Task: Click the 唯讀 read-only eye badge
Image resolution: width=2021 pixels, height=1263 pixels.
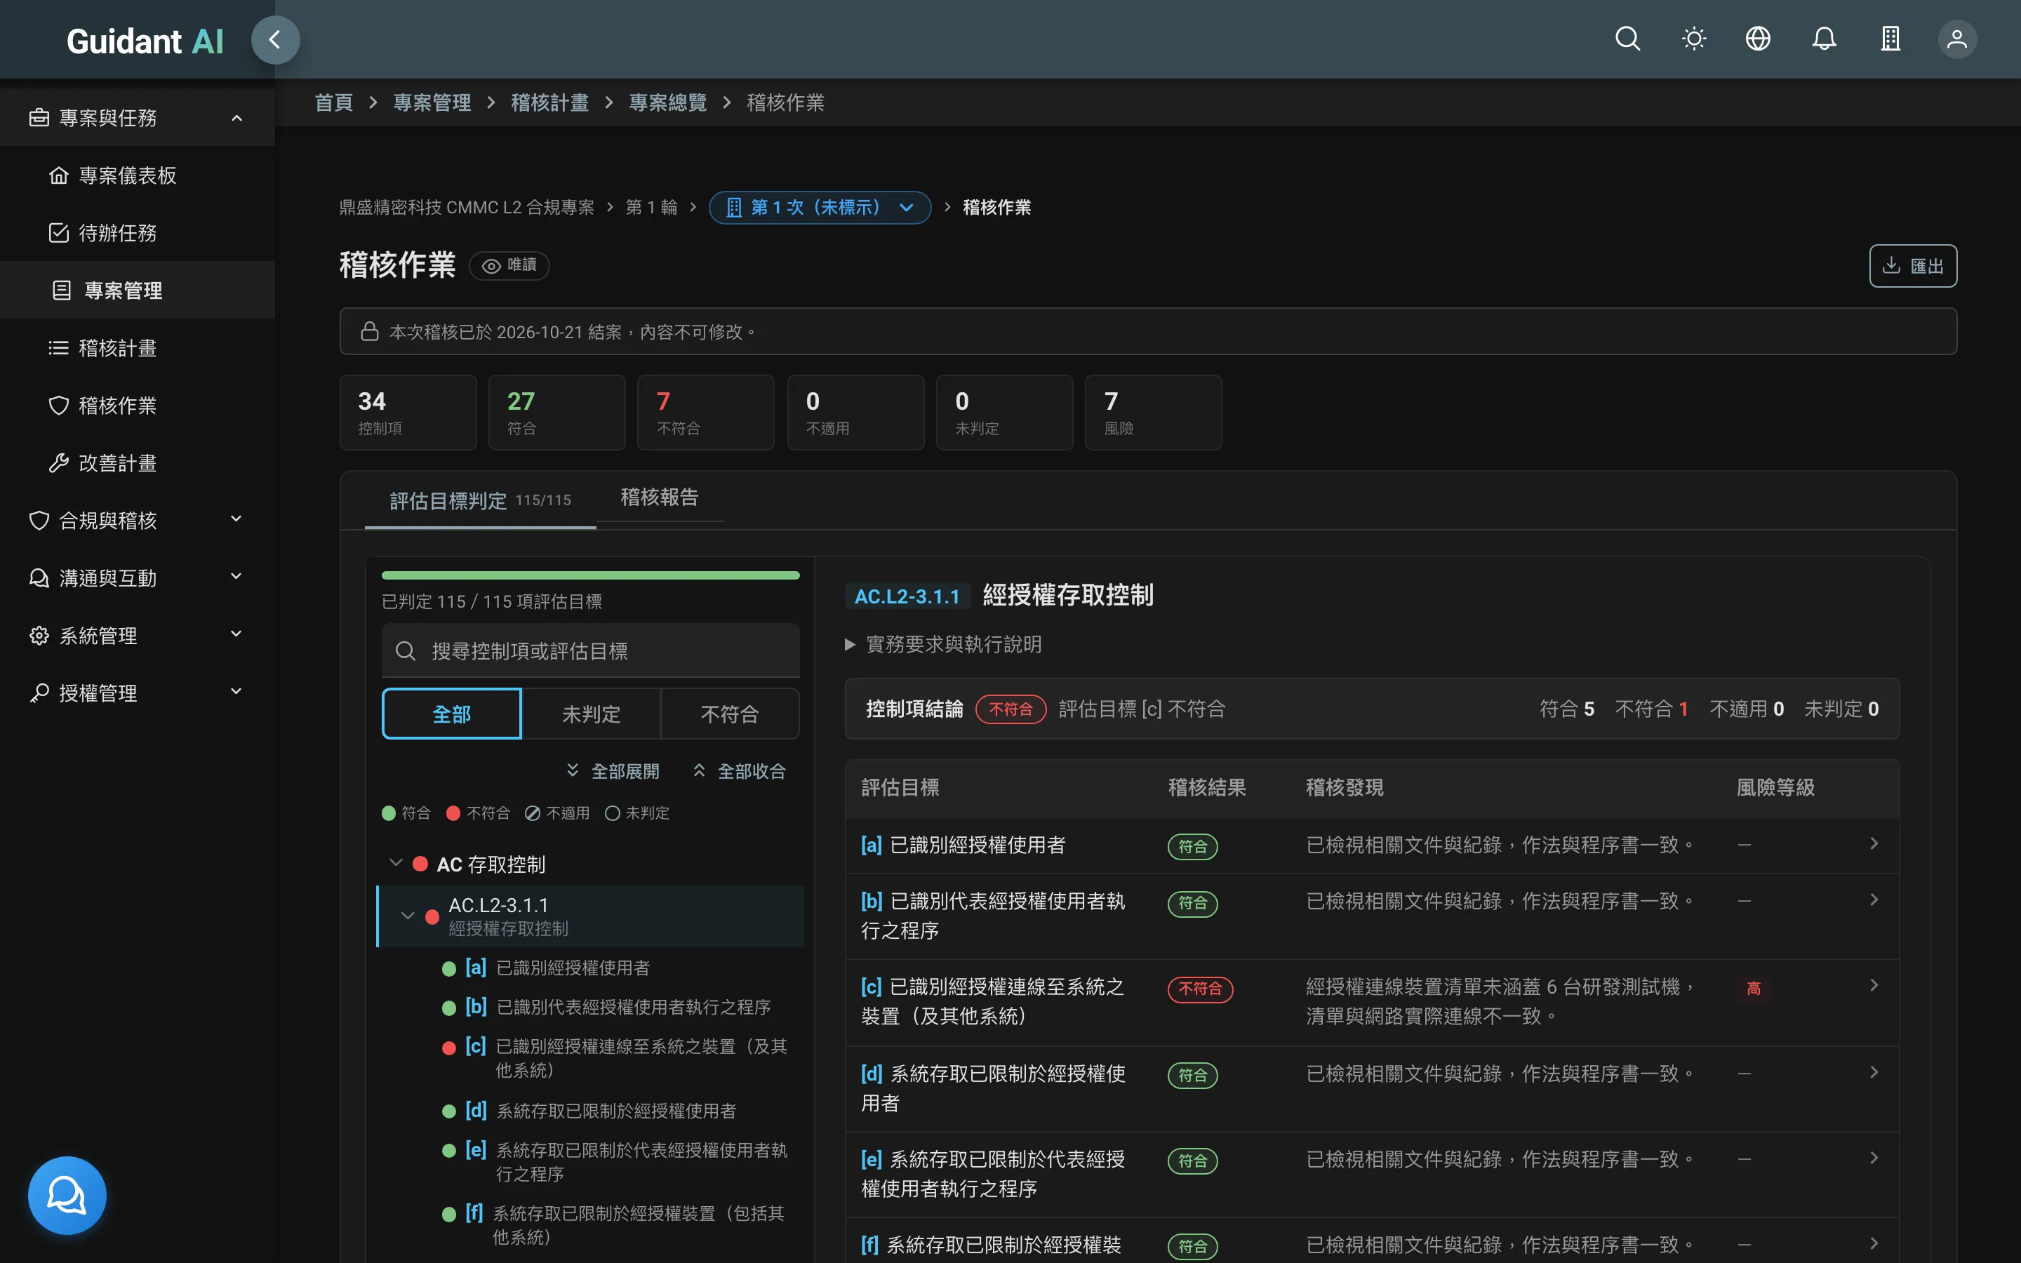Action: click(509, 266)
